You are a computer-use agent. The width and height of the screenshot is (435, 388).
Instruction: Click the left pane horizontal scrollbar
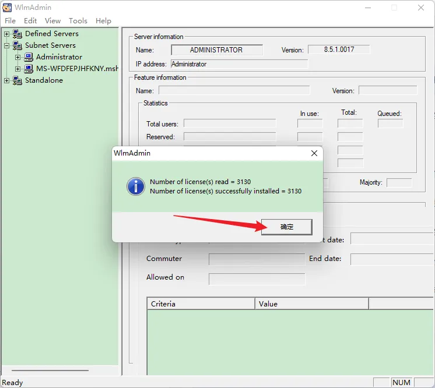pyautogui.click(x=50, y=371)
